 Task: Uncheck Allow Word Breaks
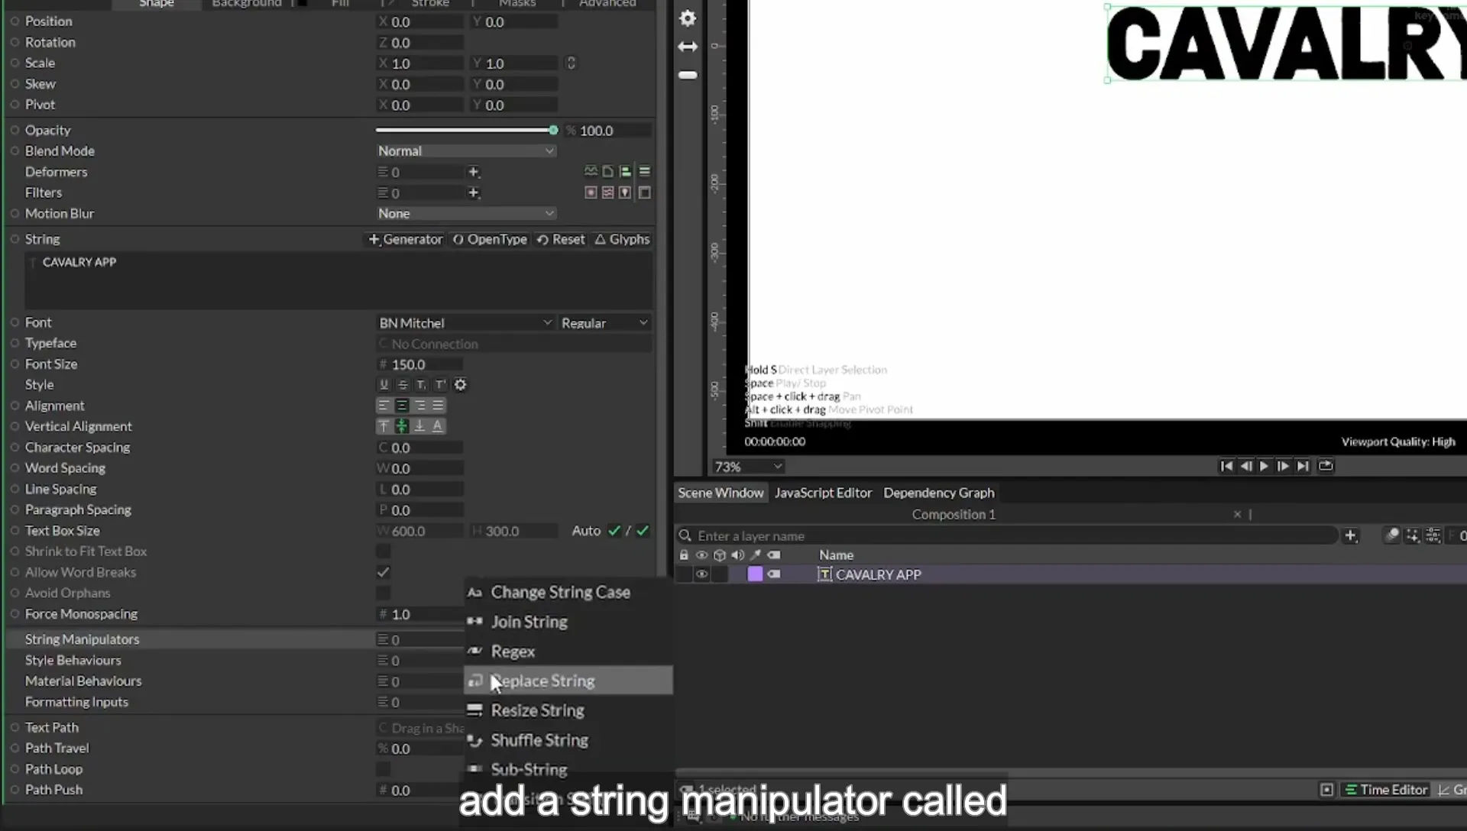(x=384, y=572)
